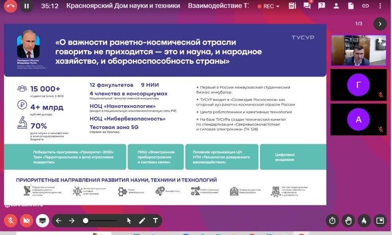Click the ПРИОРИТЕТНЫЕ НАПРАВЛЕНИЯ РАЗВИТИЯ heading
This screenshot has height=235, width=392.
[116, 180]
